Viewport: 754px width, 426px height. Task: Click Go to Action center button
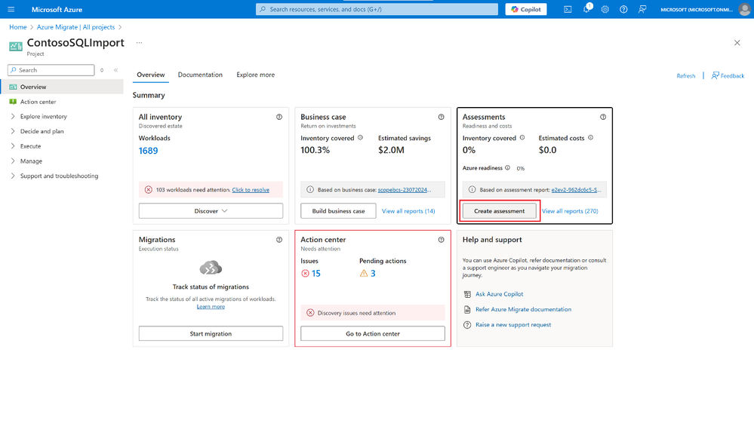(373, 333)
